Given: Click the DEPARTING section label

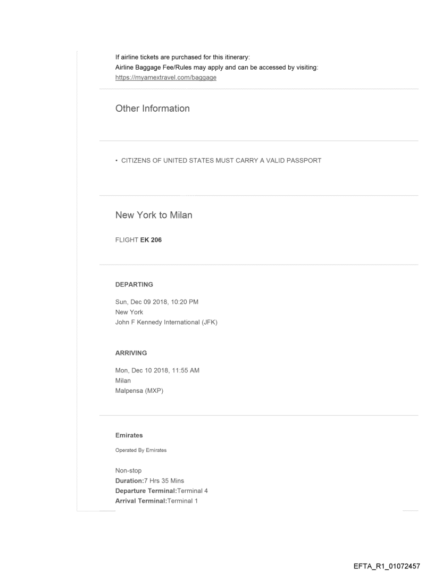Looking at the screenshot, I should point(134,285).
